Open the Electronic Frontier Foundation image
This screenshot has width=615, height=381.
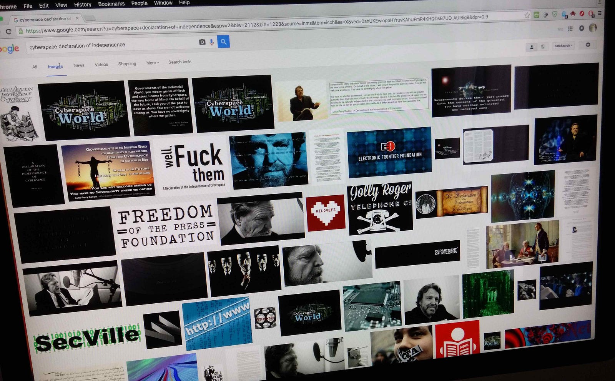click(389, 152)
